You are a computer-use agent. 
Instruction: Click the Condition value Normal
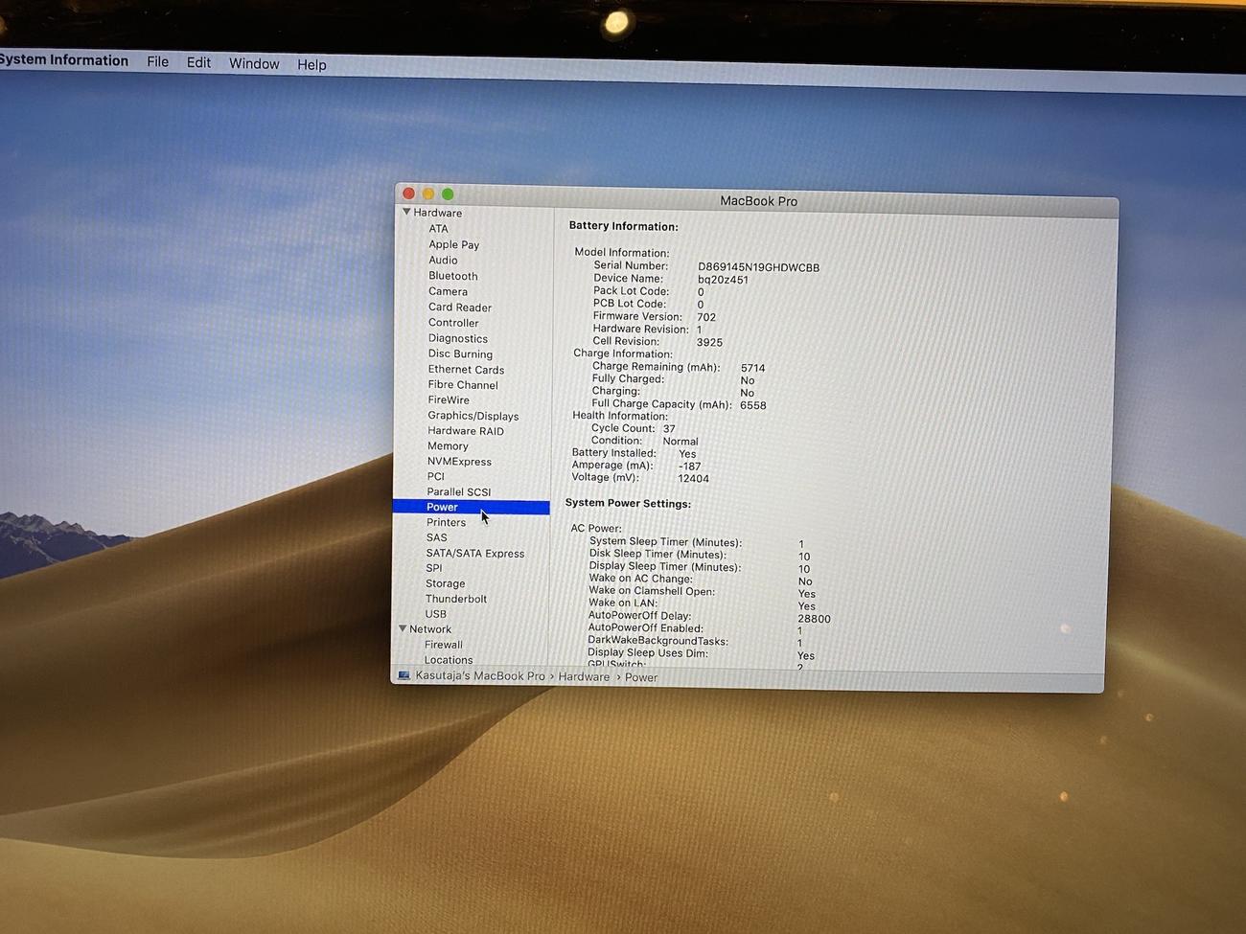point(681,442)
